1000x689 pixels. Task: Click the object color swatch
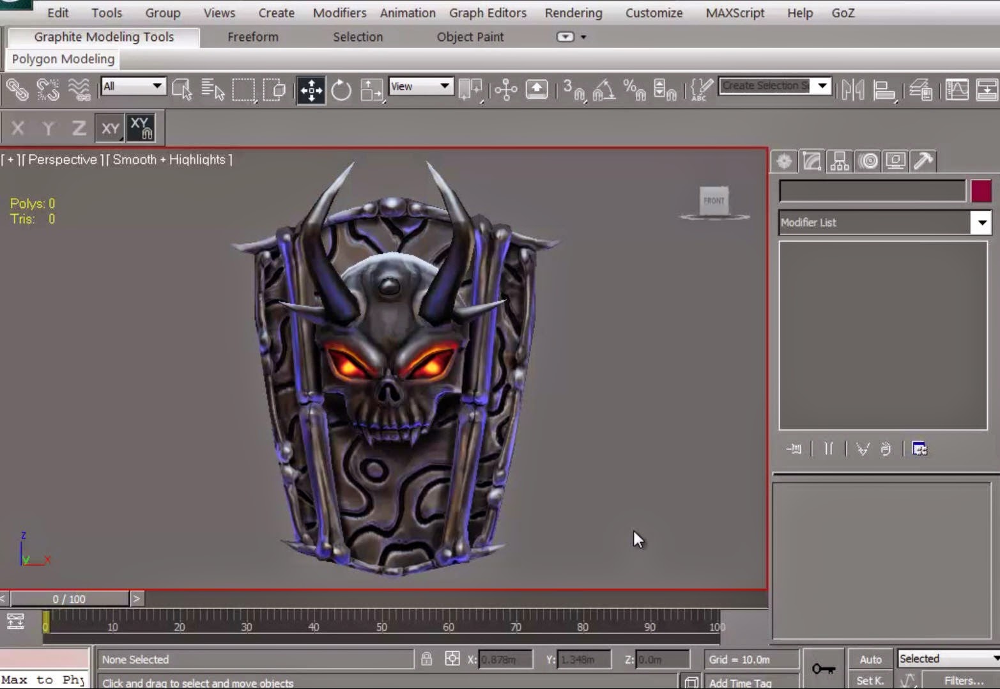981,190
